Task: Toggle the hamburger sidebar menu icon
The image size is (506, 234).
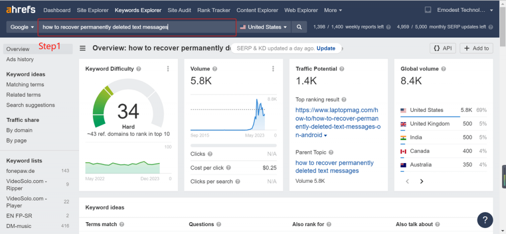Action: (83, 48)
